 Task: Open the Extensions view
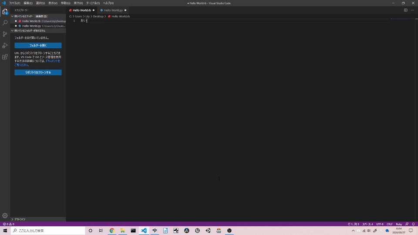5,57
